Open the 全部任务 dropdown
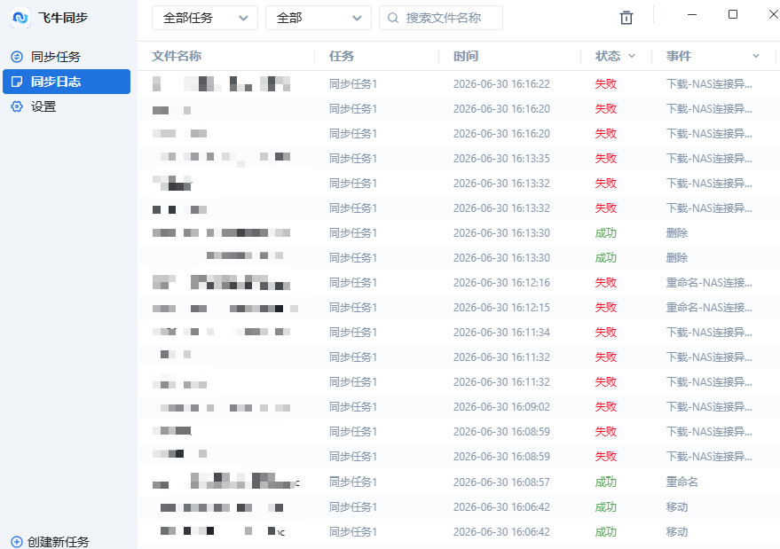 pos(205,18)
